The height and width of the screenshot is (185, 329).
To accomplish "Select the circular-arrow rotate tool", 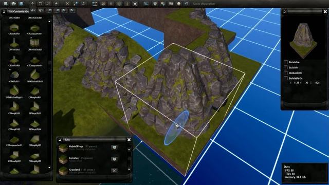I will [x=40, y=4].
